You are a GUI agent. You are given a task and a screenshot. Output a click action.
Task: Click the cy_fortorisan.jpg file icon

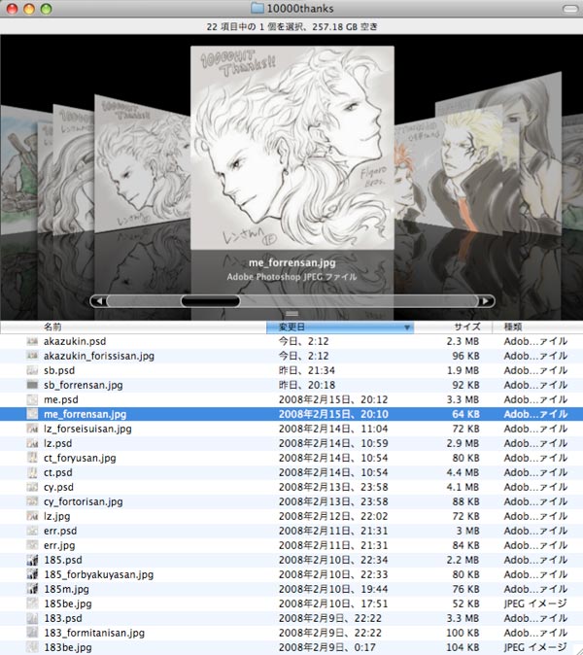pyautogui.click(x=32, y=501)
